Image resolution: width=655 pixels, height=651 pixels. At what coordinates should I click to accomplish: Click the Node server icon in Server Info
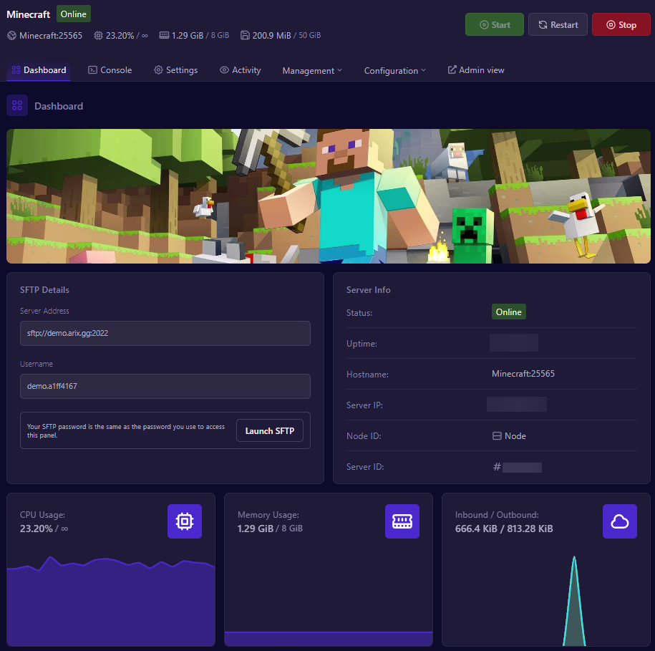(x=497, y=436)
